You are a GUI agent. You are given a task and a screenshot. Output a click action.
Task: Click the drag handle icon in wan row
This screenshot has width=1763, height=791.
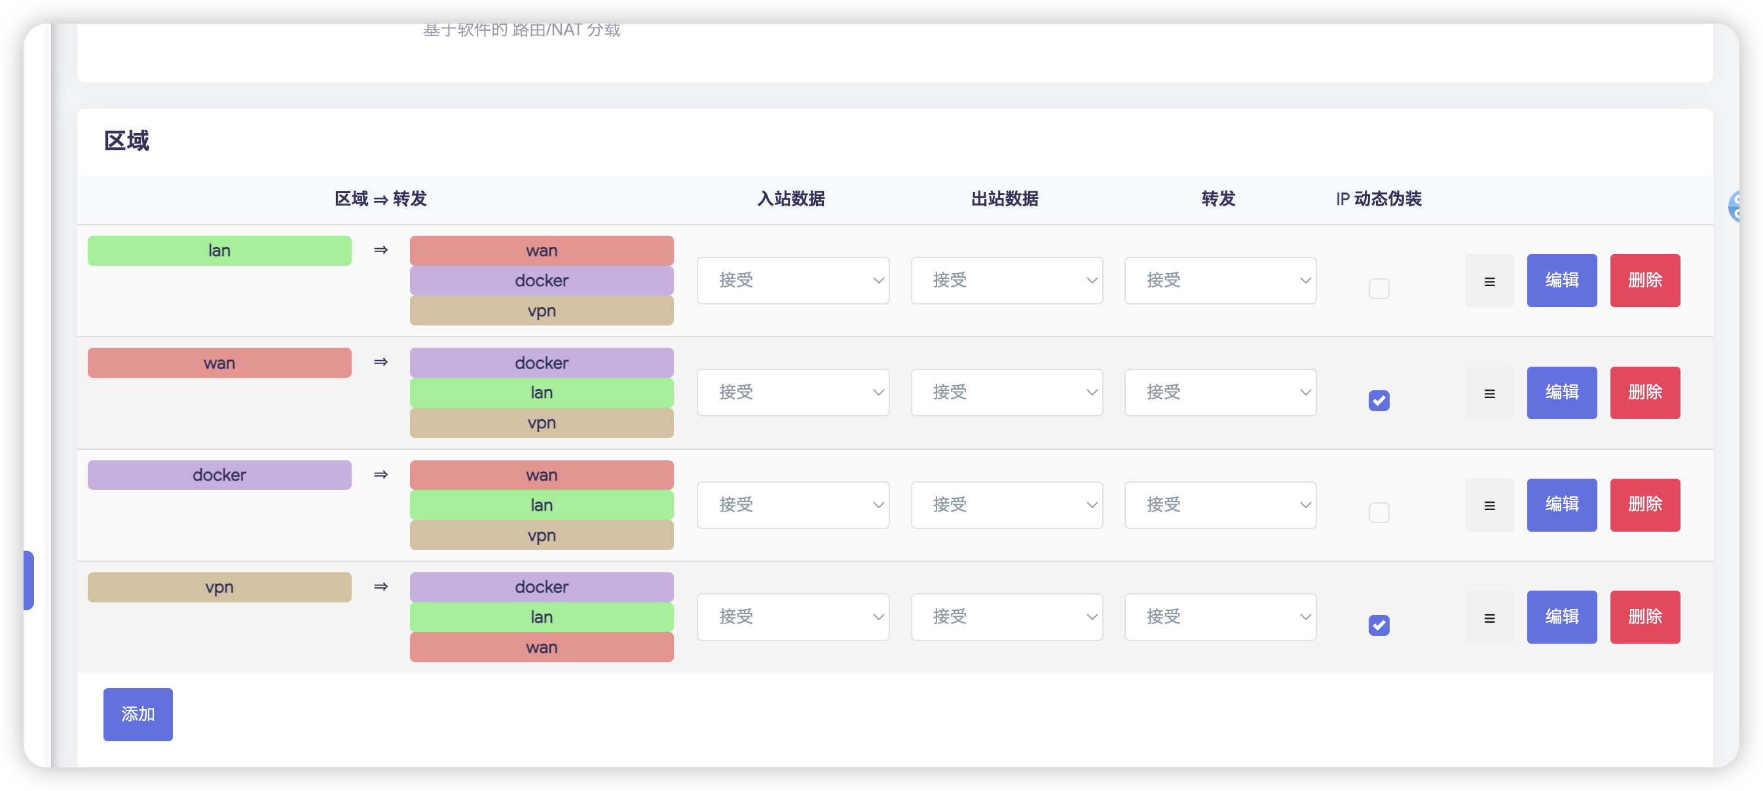pyautogui.click(x=1489, y=393)
